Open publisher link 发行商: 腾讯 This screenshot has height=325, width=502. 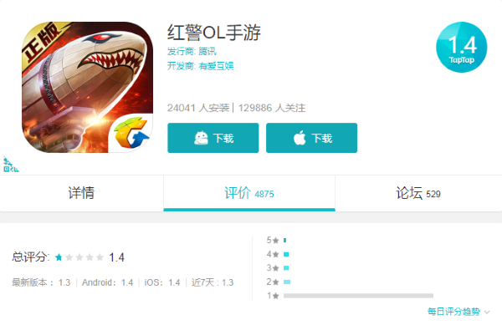pyautogui.click(x=192, y=51)
